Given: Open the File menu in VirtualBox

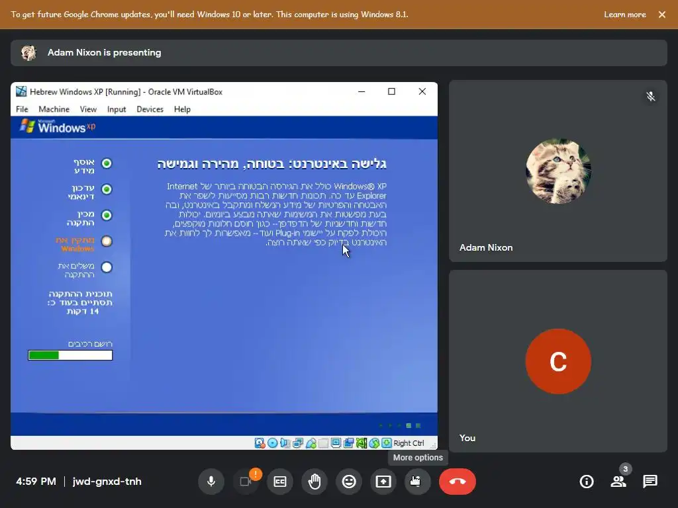Looking at the screenshot, I should point(22,109).
